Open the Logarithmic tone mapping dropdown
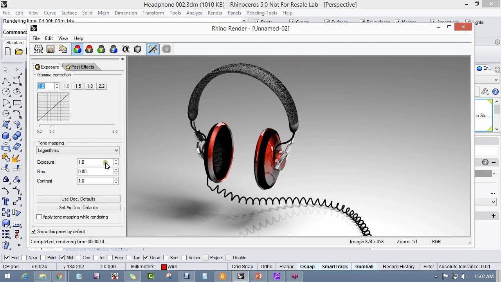Viewport: 501px width, 282px height. [x=116, y=150]
